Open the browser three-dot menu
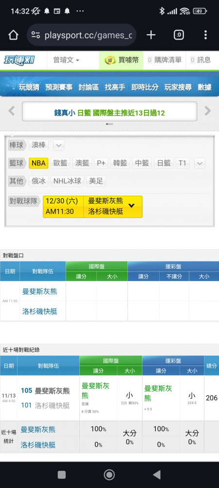The height and width of the screenshot is (488, 219). click(205, 35)
